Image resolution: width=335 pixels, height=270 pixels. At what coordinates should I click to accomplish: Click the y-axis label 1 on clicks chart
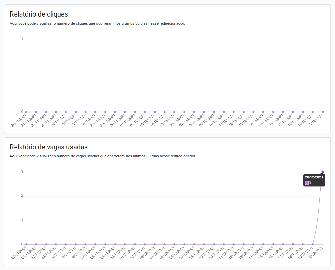coord(21,39)
